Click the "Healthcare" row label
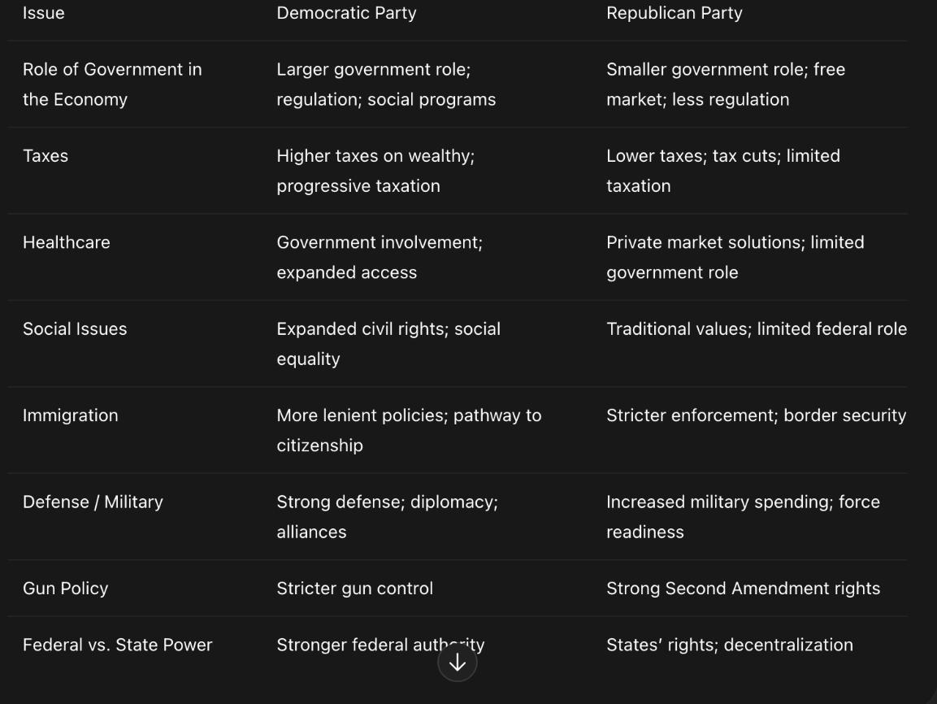937x704 pixels. tap(67, 242)
